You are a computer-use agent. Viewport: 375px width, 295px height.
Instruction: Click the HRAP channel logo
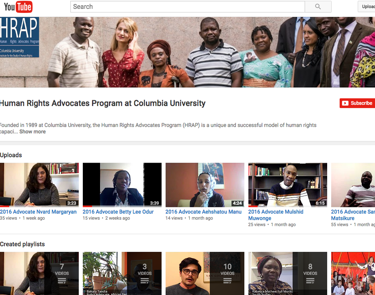click(19, 37)
